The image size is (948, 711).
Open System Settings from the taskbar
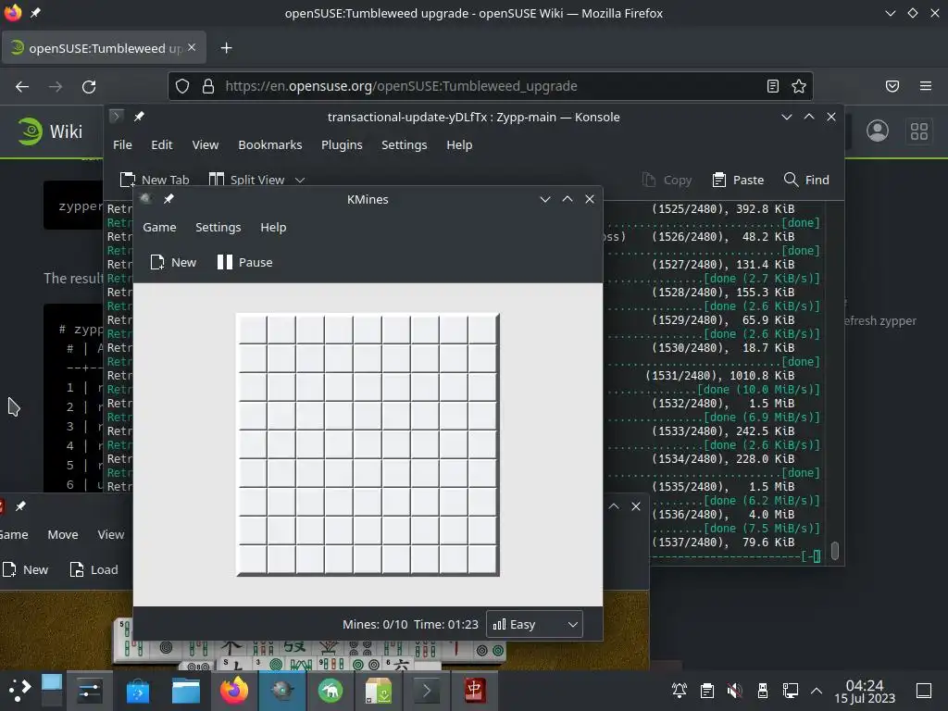pyautogui.click(x=90, y=691)
